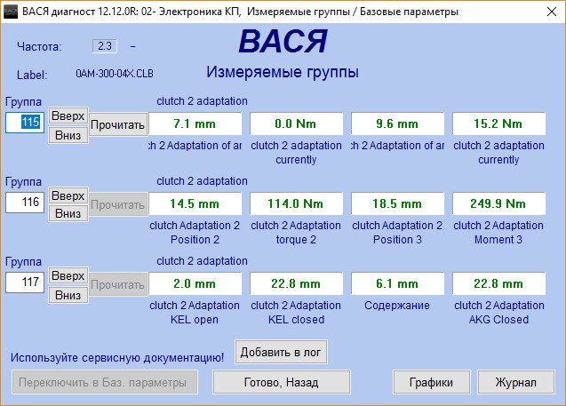The height and width of the screenshot is (406, 566).
Task: Click Вниз button for group 115
Action: (68, 133)
